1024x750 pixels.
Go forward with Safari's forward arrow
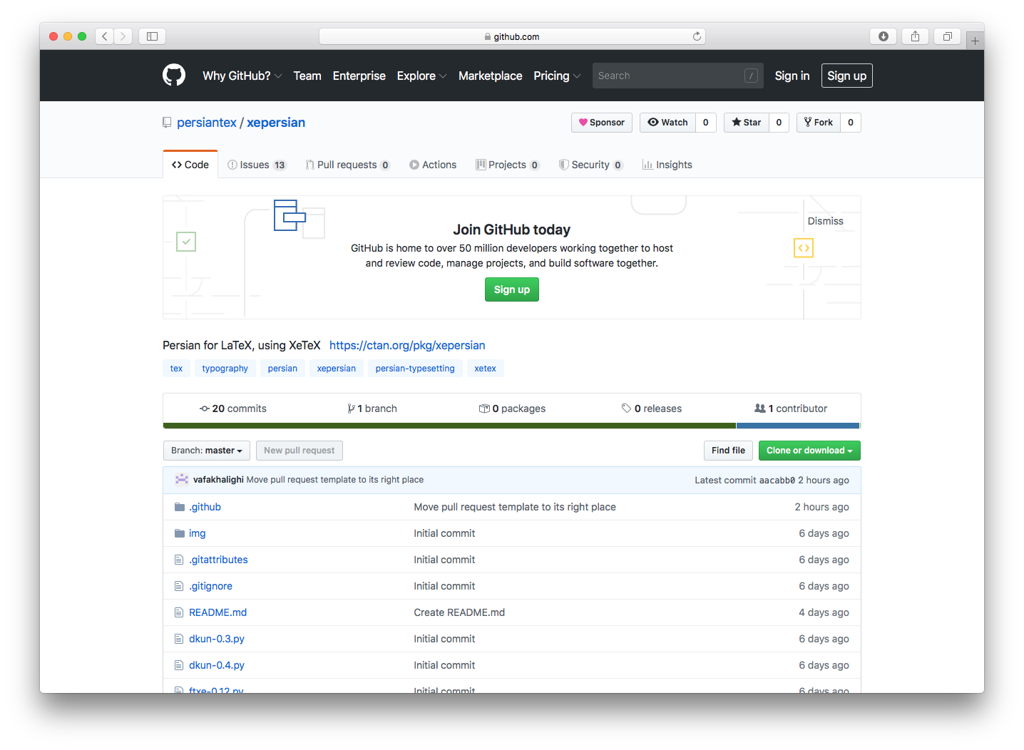pos(123,36)
